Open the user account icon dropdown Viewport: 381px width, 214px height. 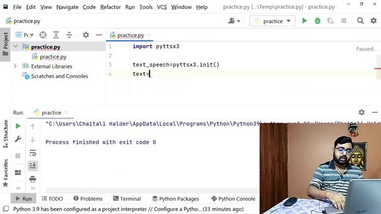point(234,21)
